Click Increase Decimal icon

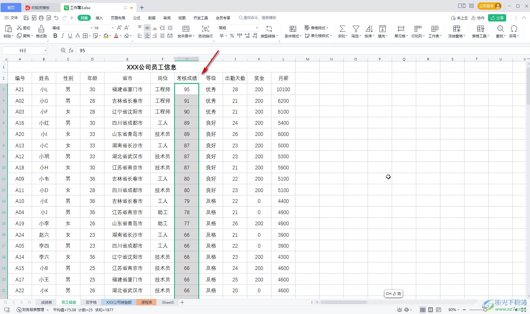(x=247, y=36)
